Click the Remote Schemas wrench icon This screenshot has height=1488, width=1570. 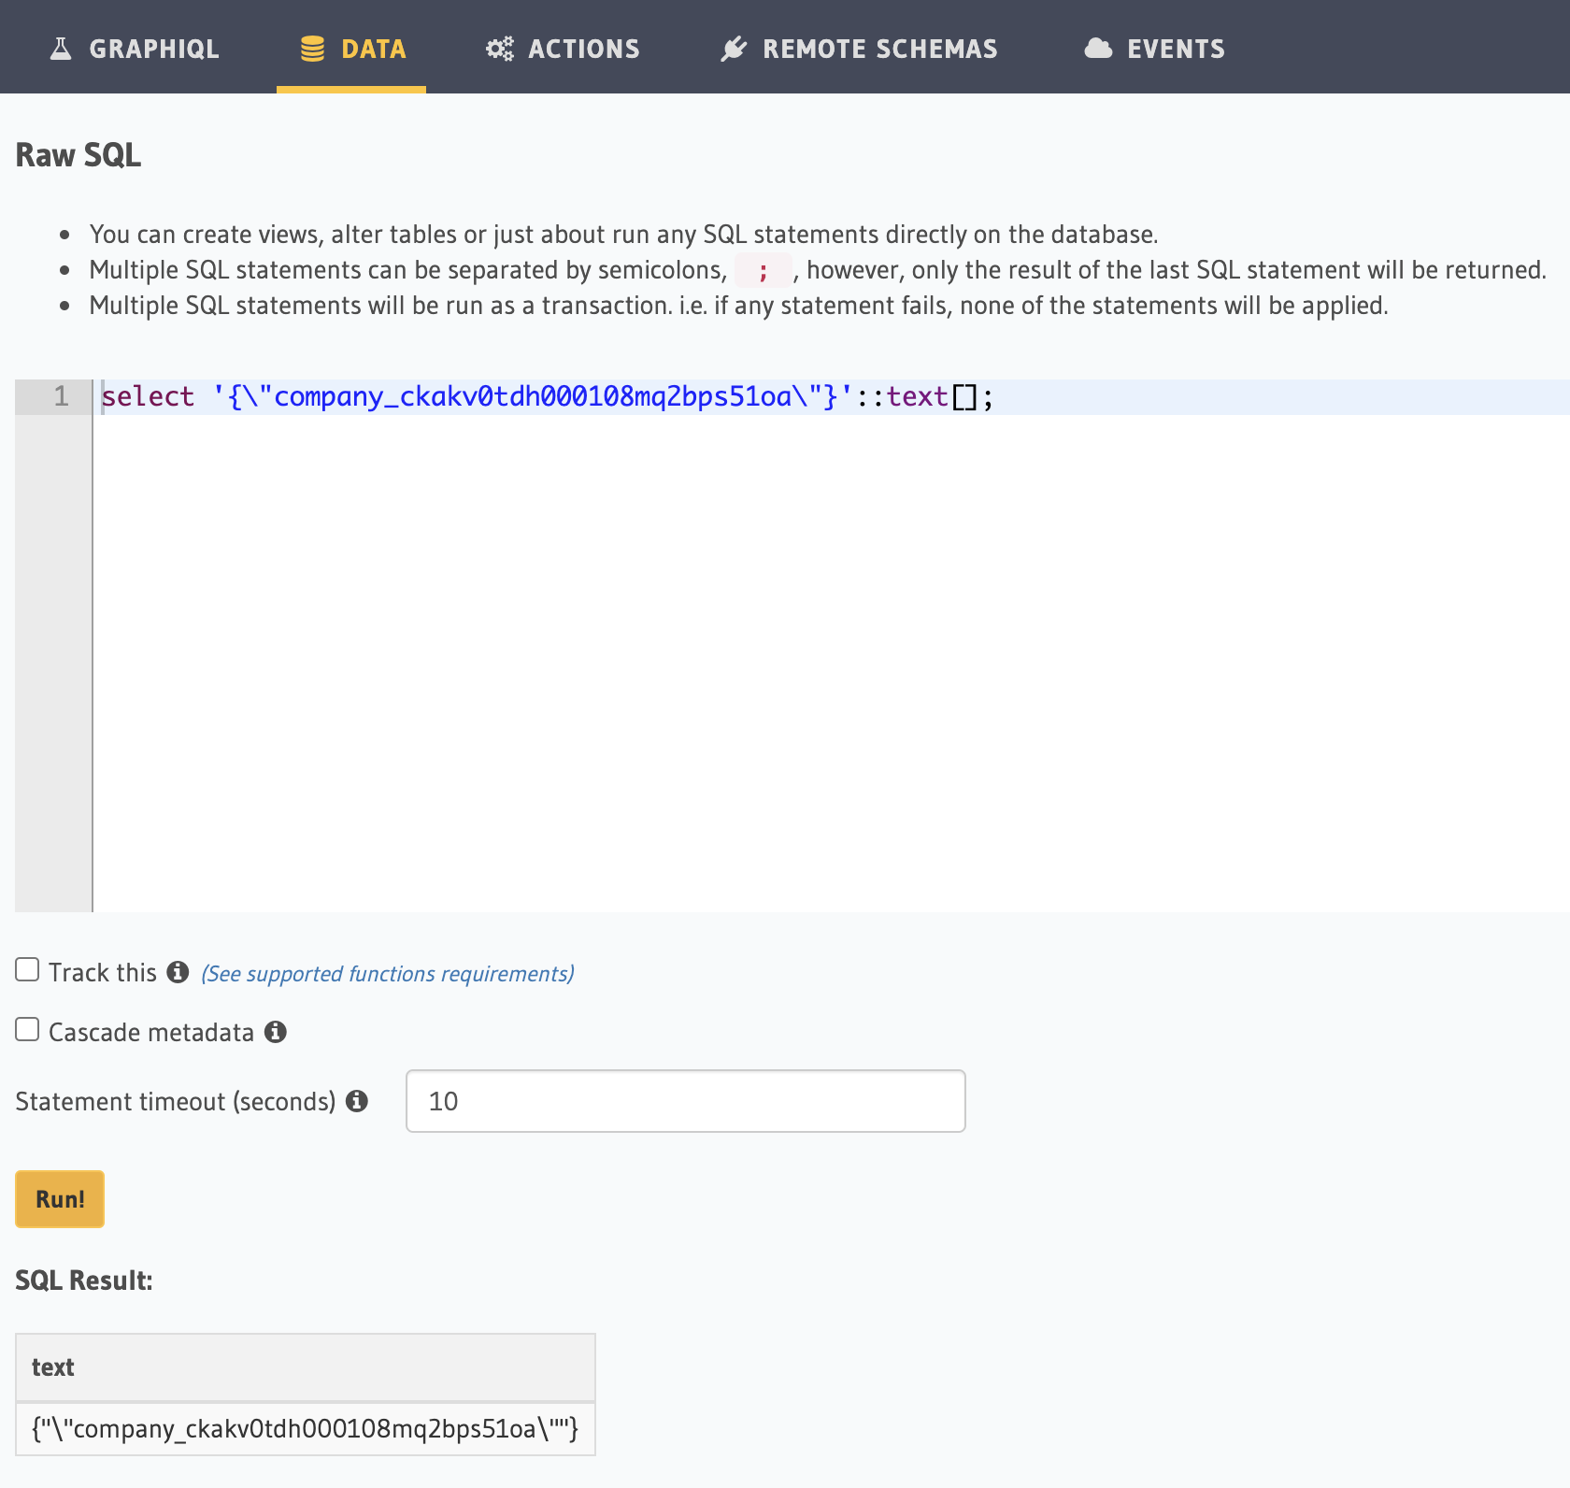coord(735,47)
